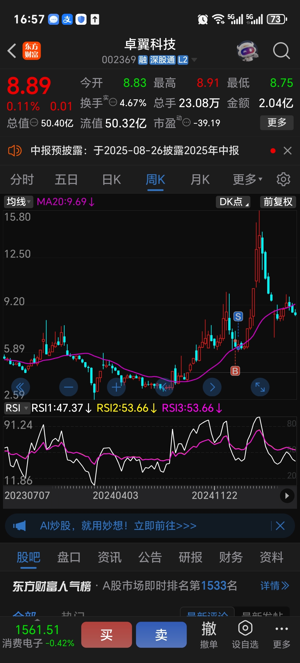Switch to 盘口 tab
The height and width of the screenshot is (663, 300).
pos(69,558)
